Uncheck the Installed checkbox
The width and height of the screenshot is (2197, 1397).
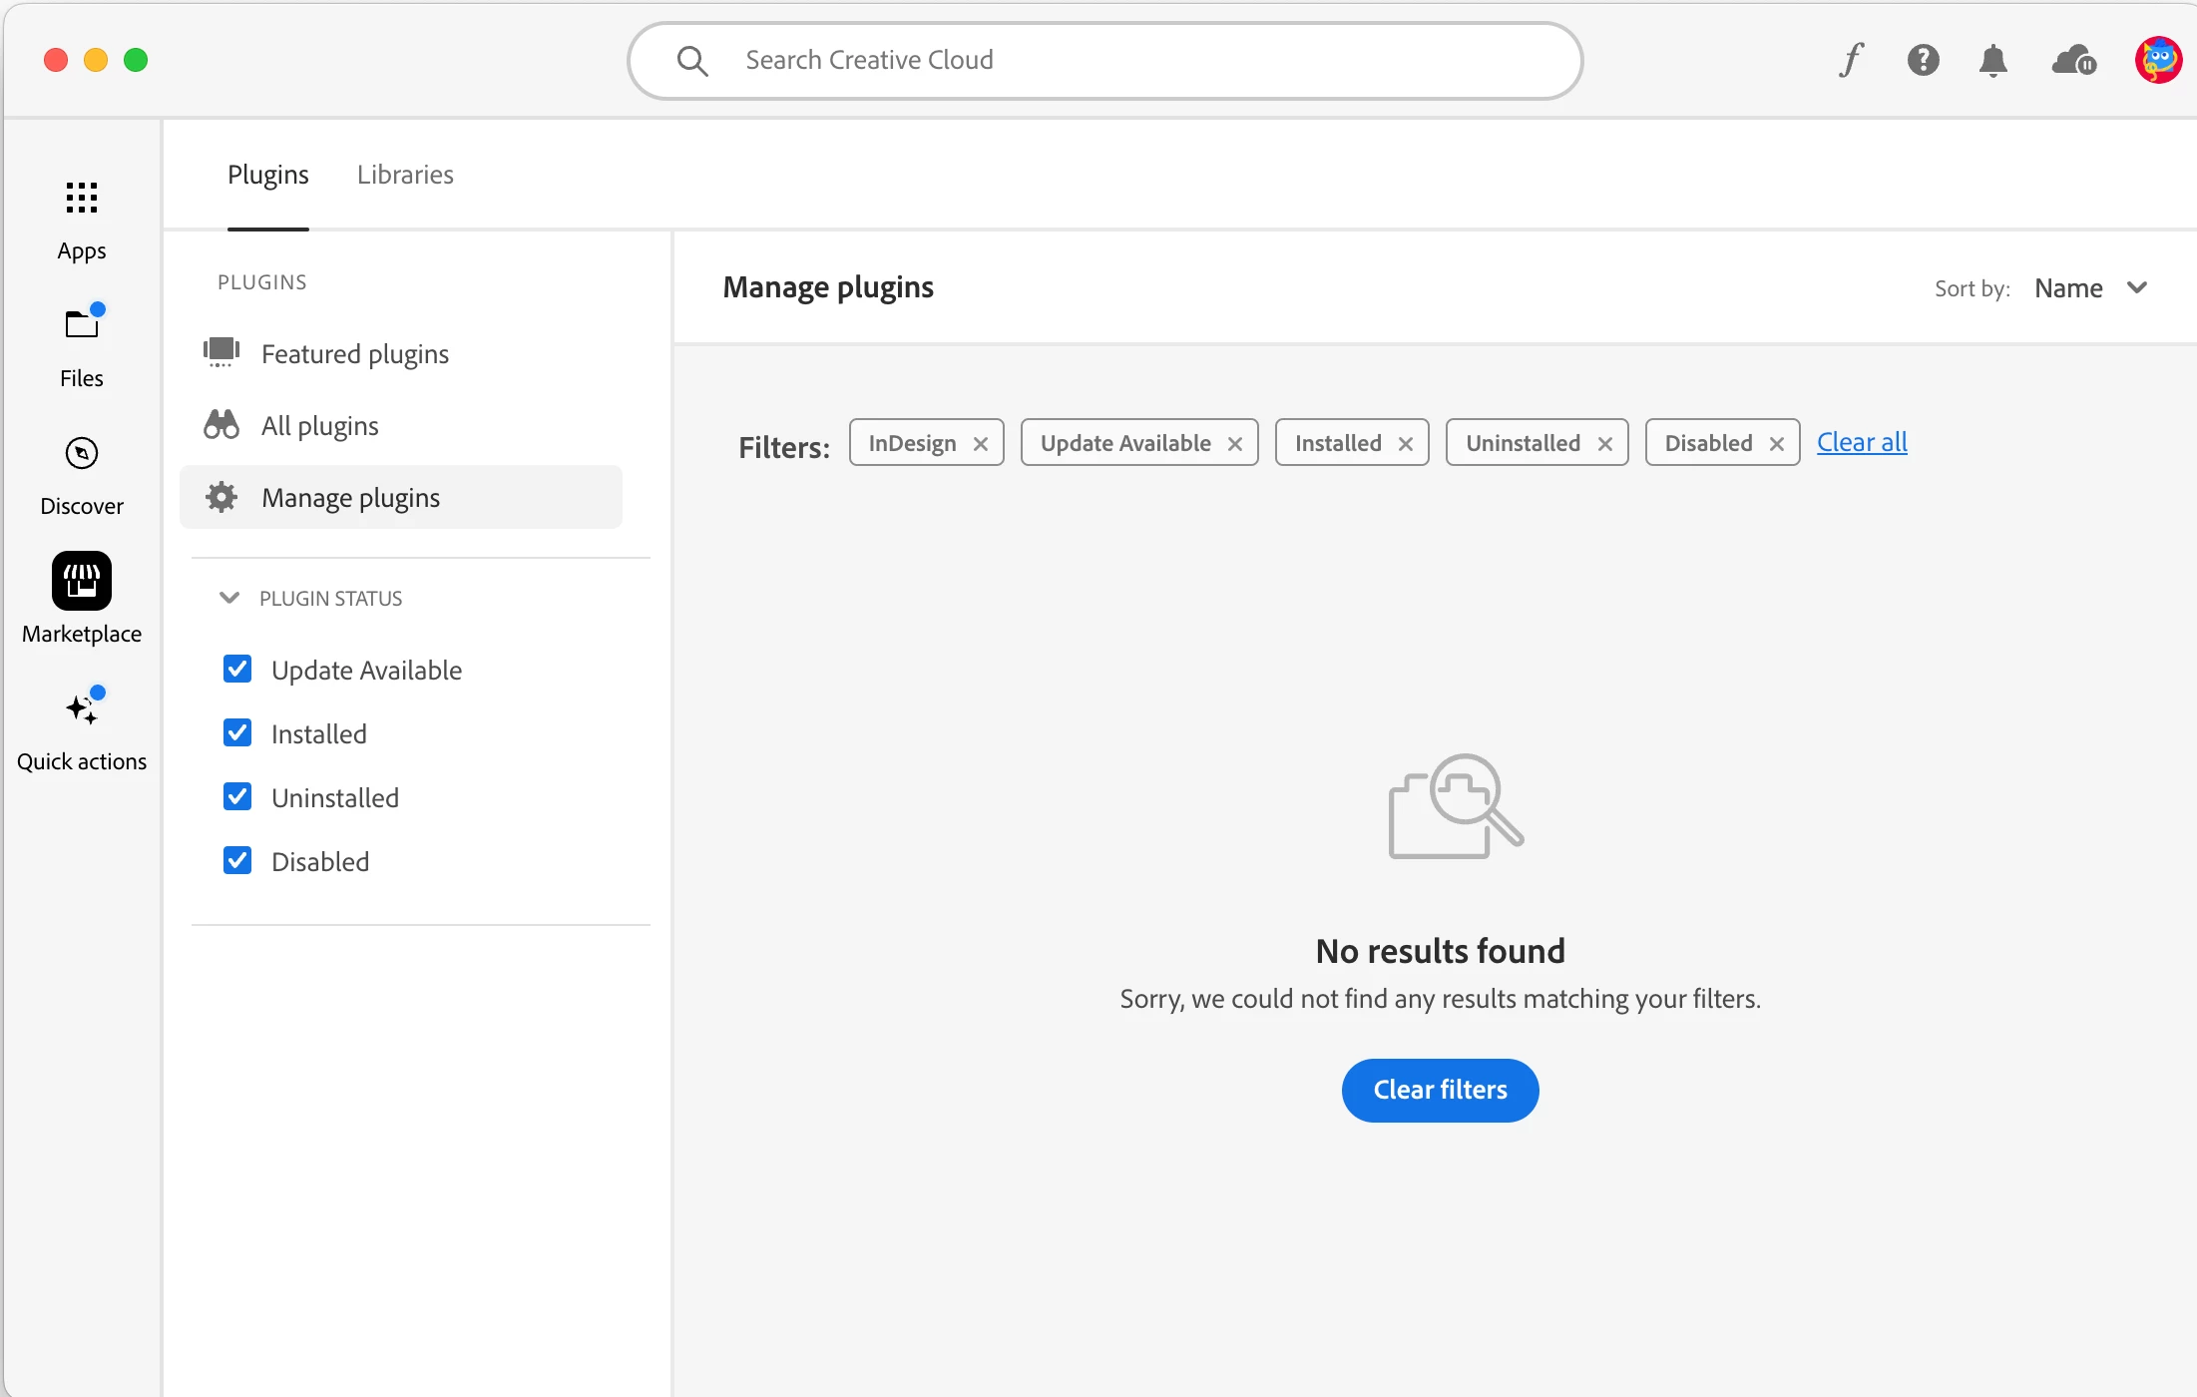pyautogui.click(x=237, y=733)
